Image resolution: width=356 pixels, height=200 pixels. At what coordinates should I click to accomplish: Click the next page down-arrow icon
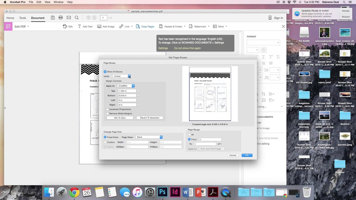tap(94, 18)
